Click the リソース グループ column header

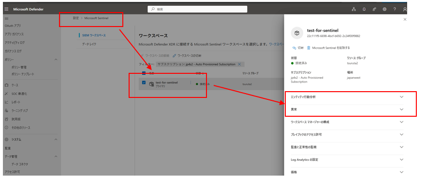[x=250, y=73]
